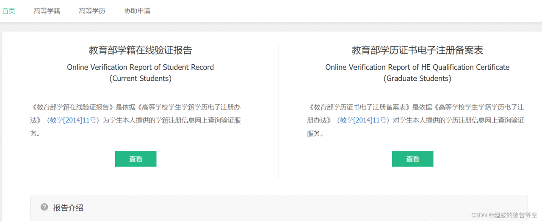This screenshot has width=542, height=221.
Task: Open the 首页 navigation tab
Action: click(x=9, y=11)
